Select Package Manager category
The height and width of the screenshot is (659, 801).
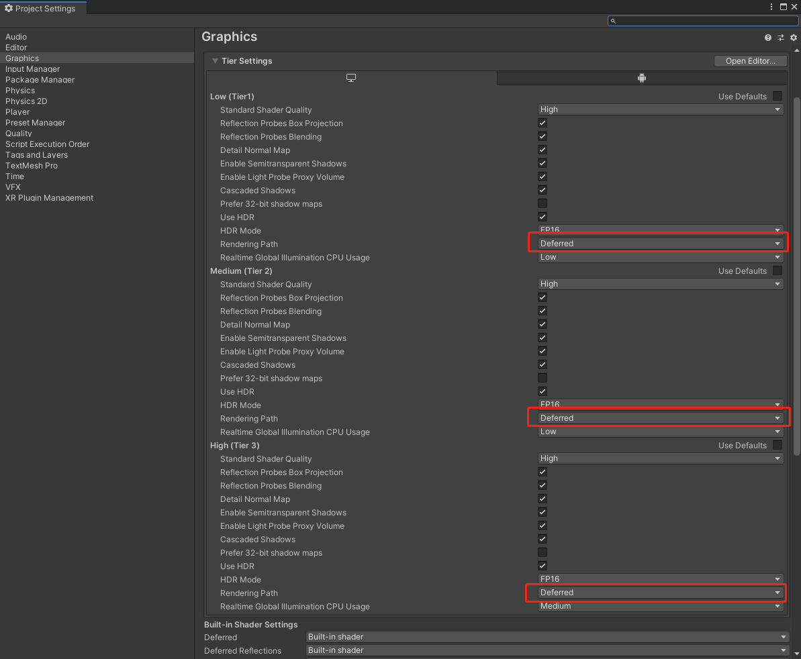point(40,80)
